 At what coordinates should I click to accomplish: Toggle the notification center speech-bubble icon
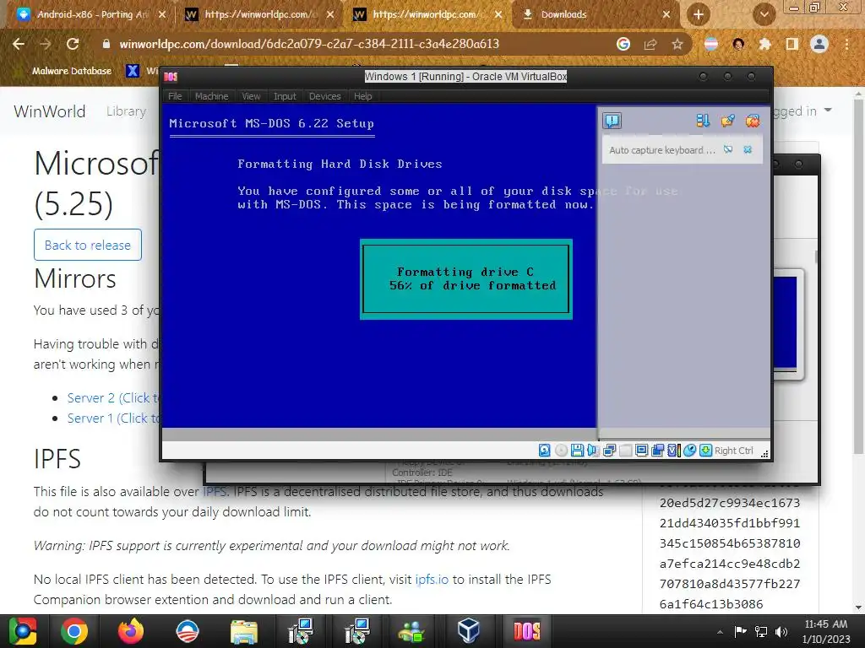[x=612, y=121]
